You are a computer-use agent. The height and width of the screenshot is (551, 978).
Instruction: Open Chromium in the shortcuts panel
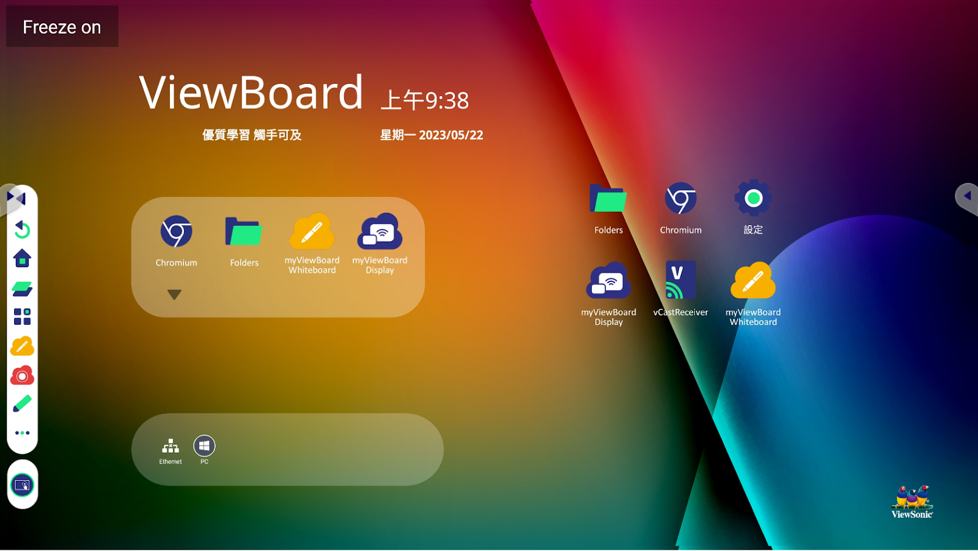(176, 232)
